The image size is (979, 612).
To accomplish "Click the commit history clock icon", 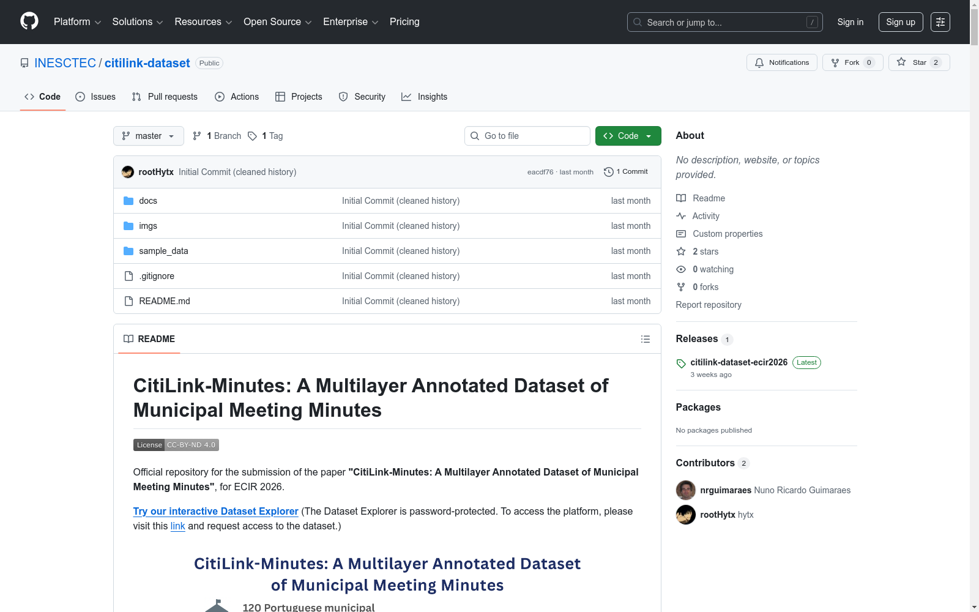I will (x=608, y=172).
